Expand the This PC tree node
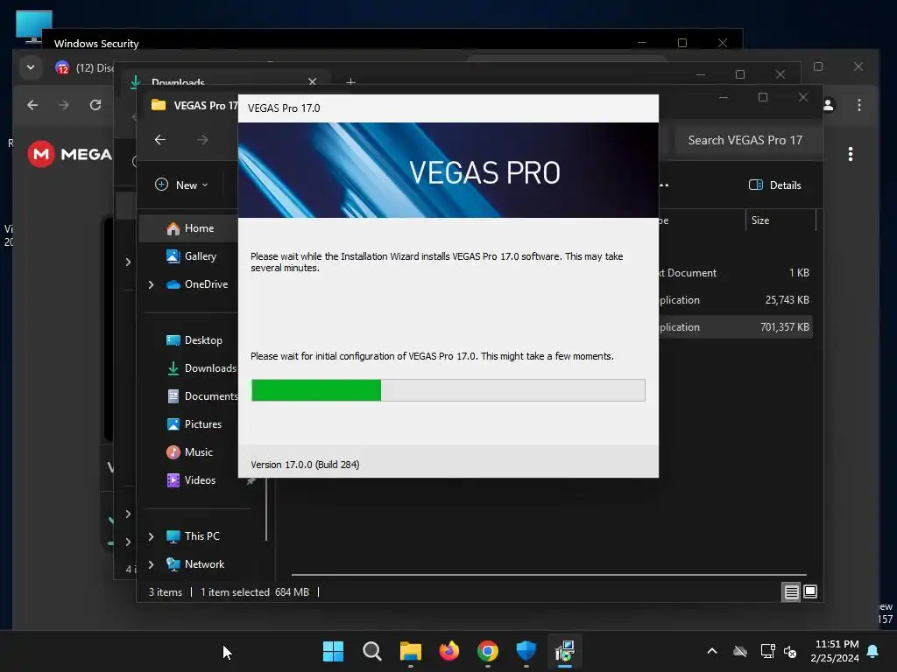This screenshot has height=672, width=897. click(x=151, y=536)
